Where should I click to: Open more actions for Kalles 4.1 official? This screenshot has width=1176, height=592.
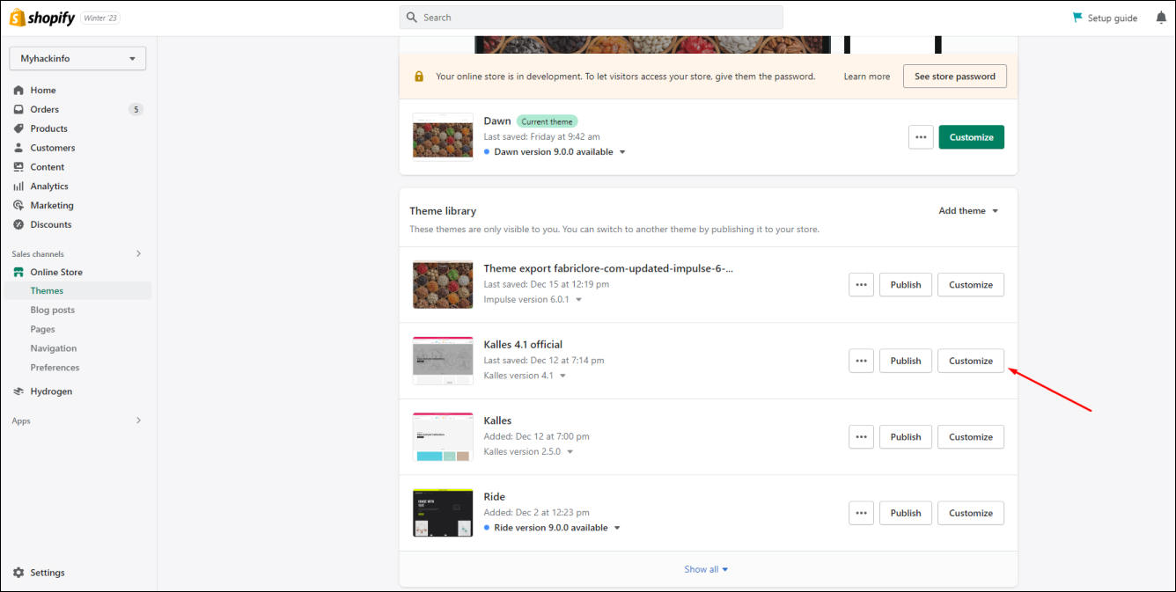click(861, 361)
